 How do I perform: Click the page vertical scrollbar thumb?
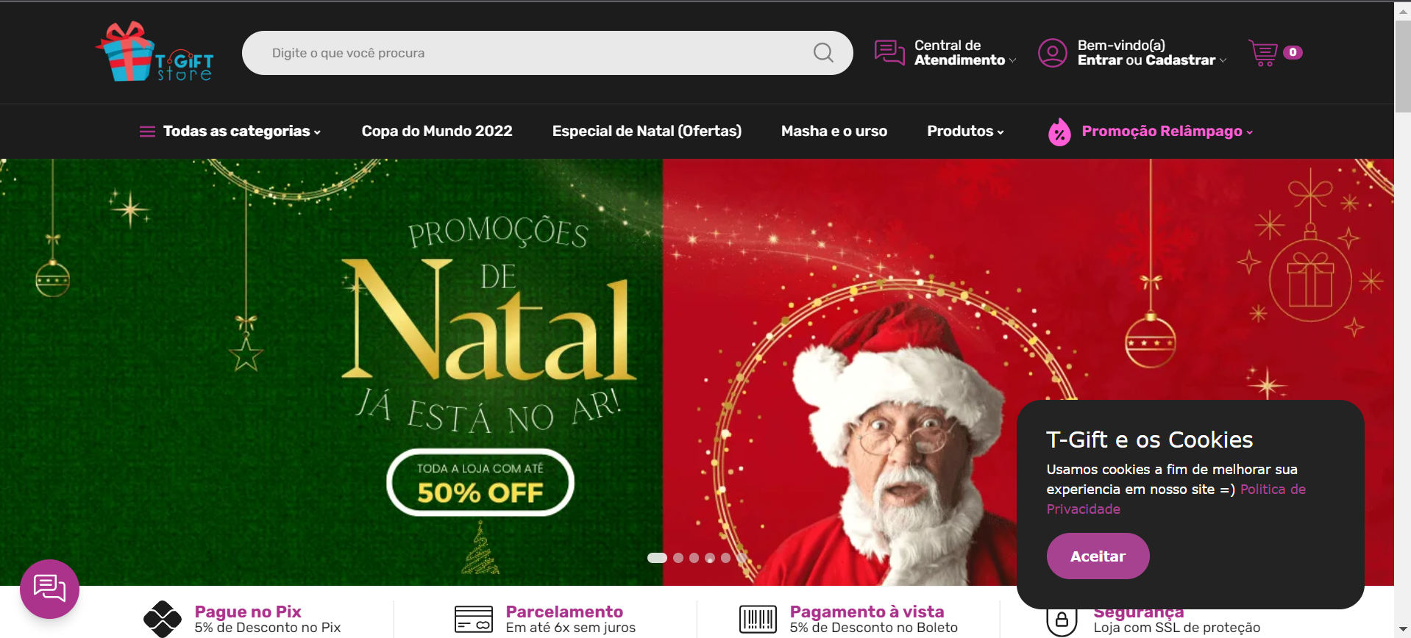coord(1403,66)
